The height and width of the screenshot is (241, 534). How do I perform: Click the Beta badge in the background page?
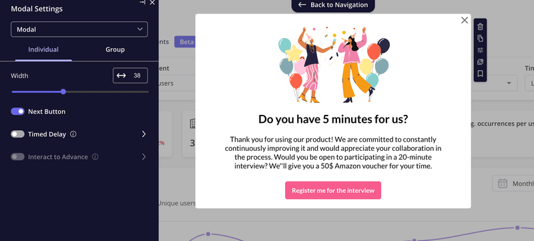185,42
